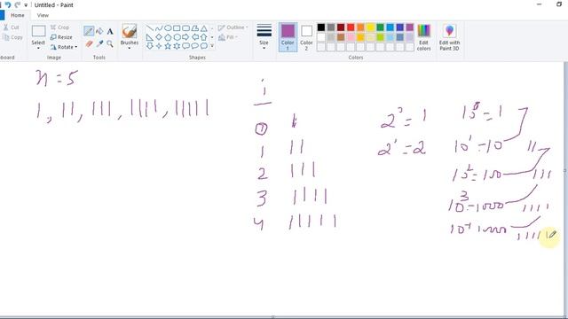Choose the Right arrow shape
Image resolution: width=568 pixels, height=319 pixels.
tap(185, 37)
